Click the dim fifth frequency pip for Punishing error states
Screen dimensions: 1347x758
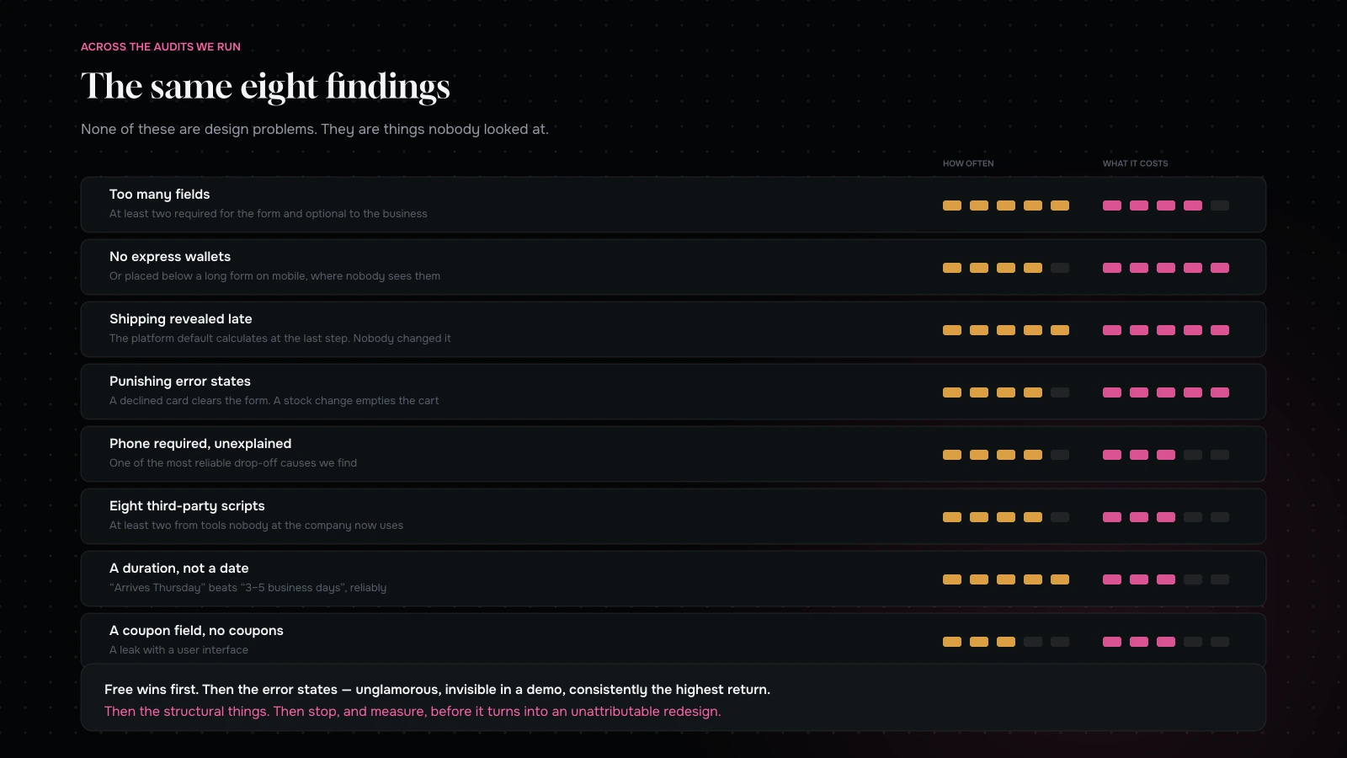(x=1060, y=392)
